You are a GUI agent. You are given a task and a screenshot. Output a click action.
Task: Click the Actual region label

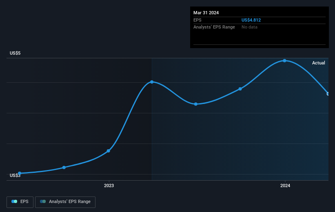pyautogui.click(x=318, y=63)
